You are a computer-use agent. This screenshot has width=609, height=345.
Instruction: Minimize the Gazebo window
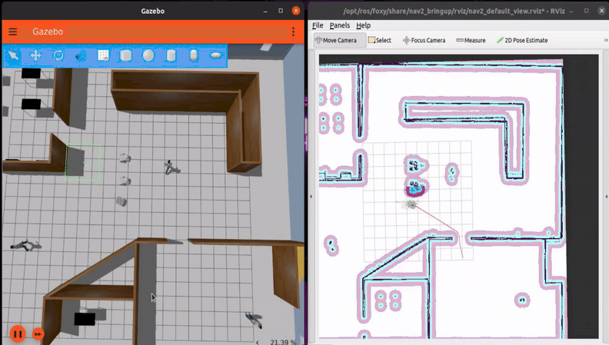pos(265,11)
